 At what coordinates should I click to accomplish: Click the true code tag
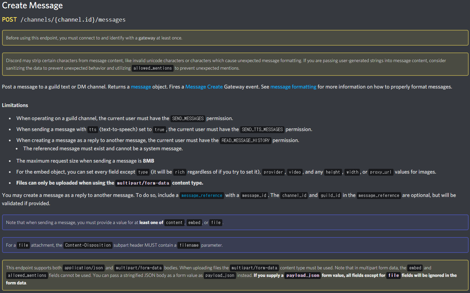(x=159, y=130)
